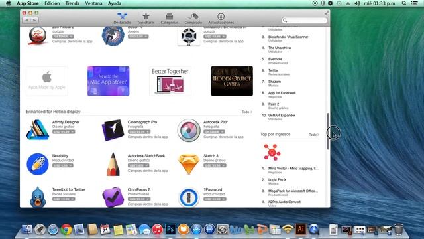This screenshot has height=239, width=424.
Task: Go to the Comprado section
Action: point(193,18)
